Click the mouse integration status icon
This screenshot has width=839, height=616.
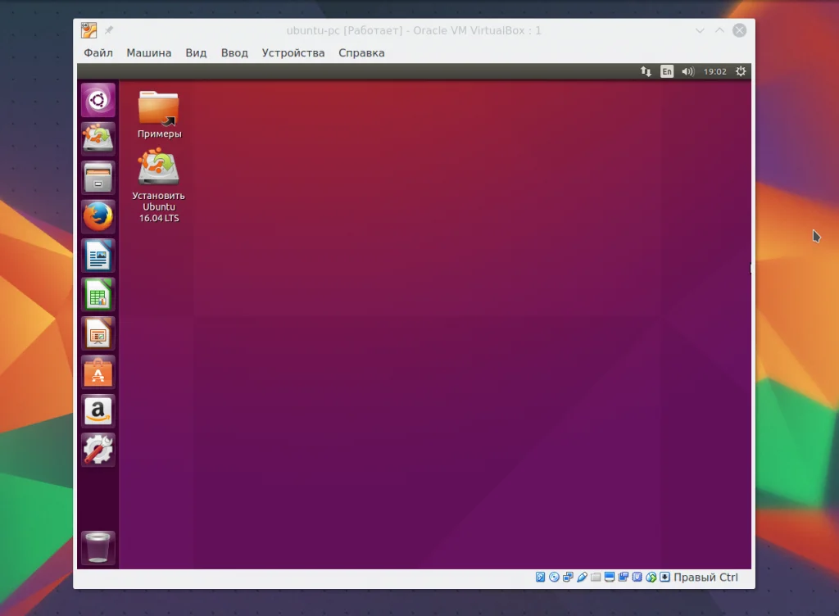coord(651,577)
